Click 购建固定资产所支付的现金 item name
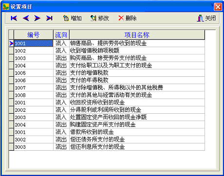224x176 pixels. coord(103,125)
